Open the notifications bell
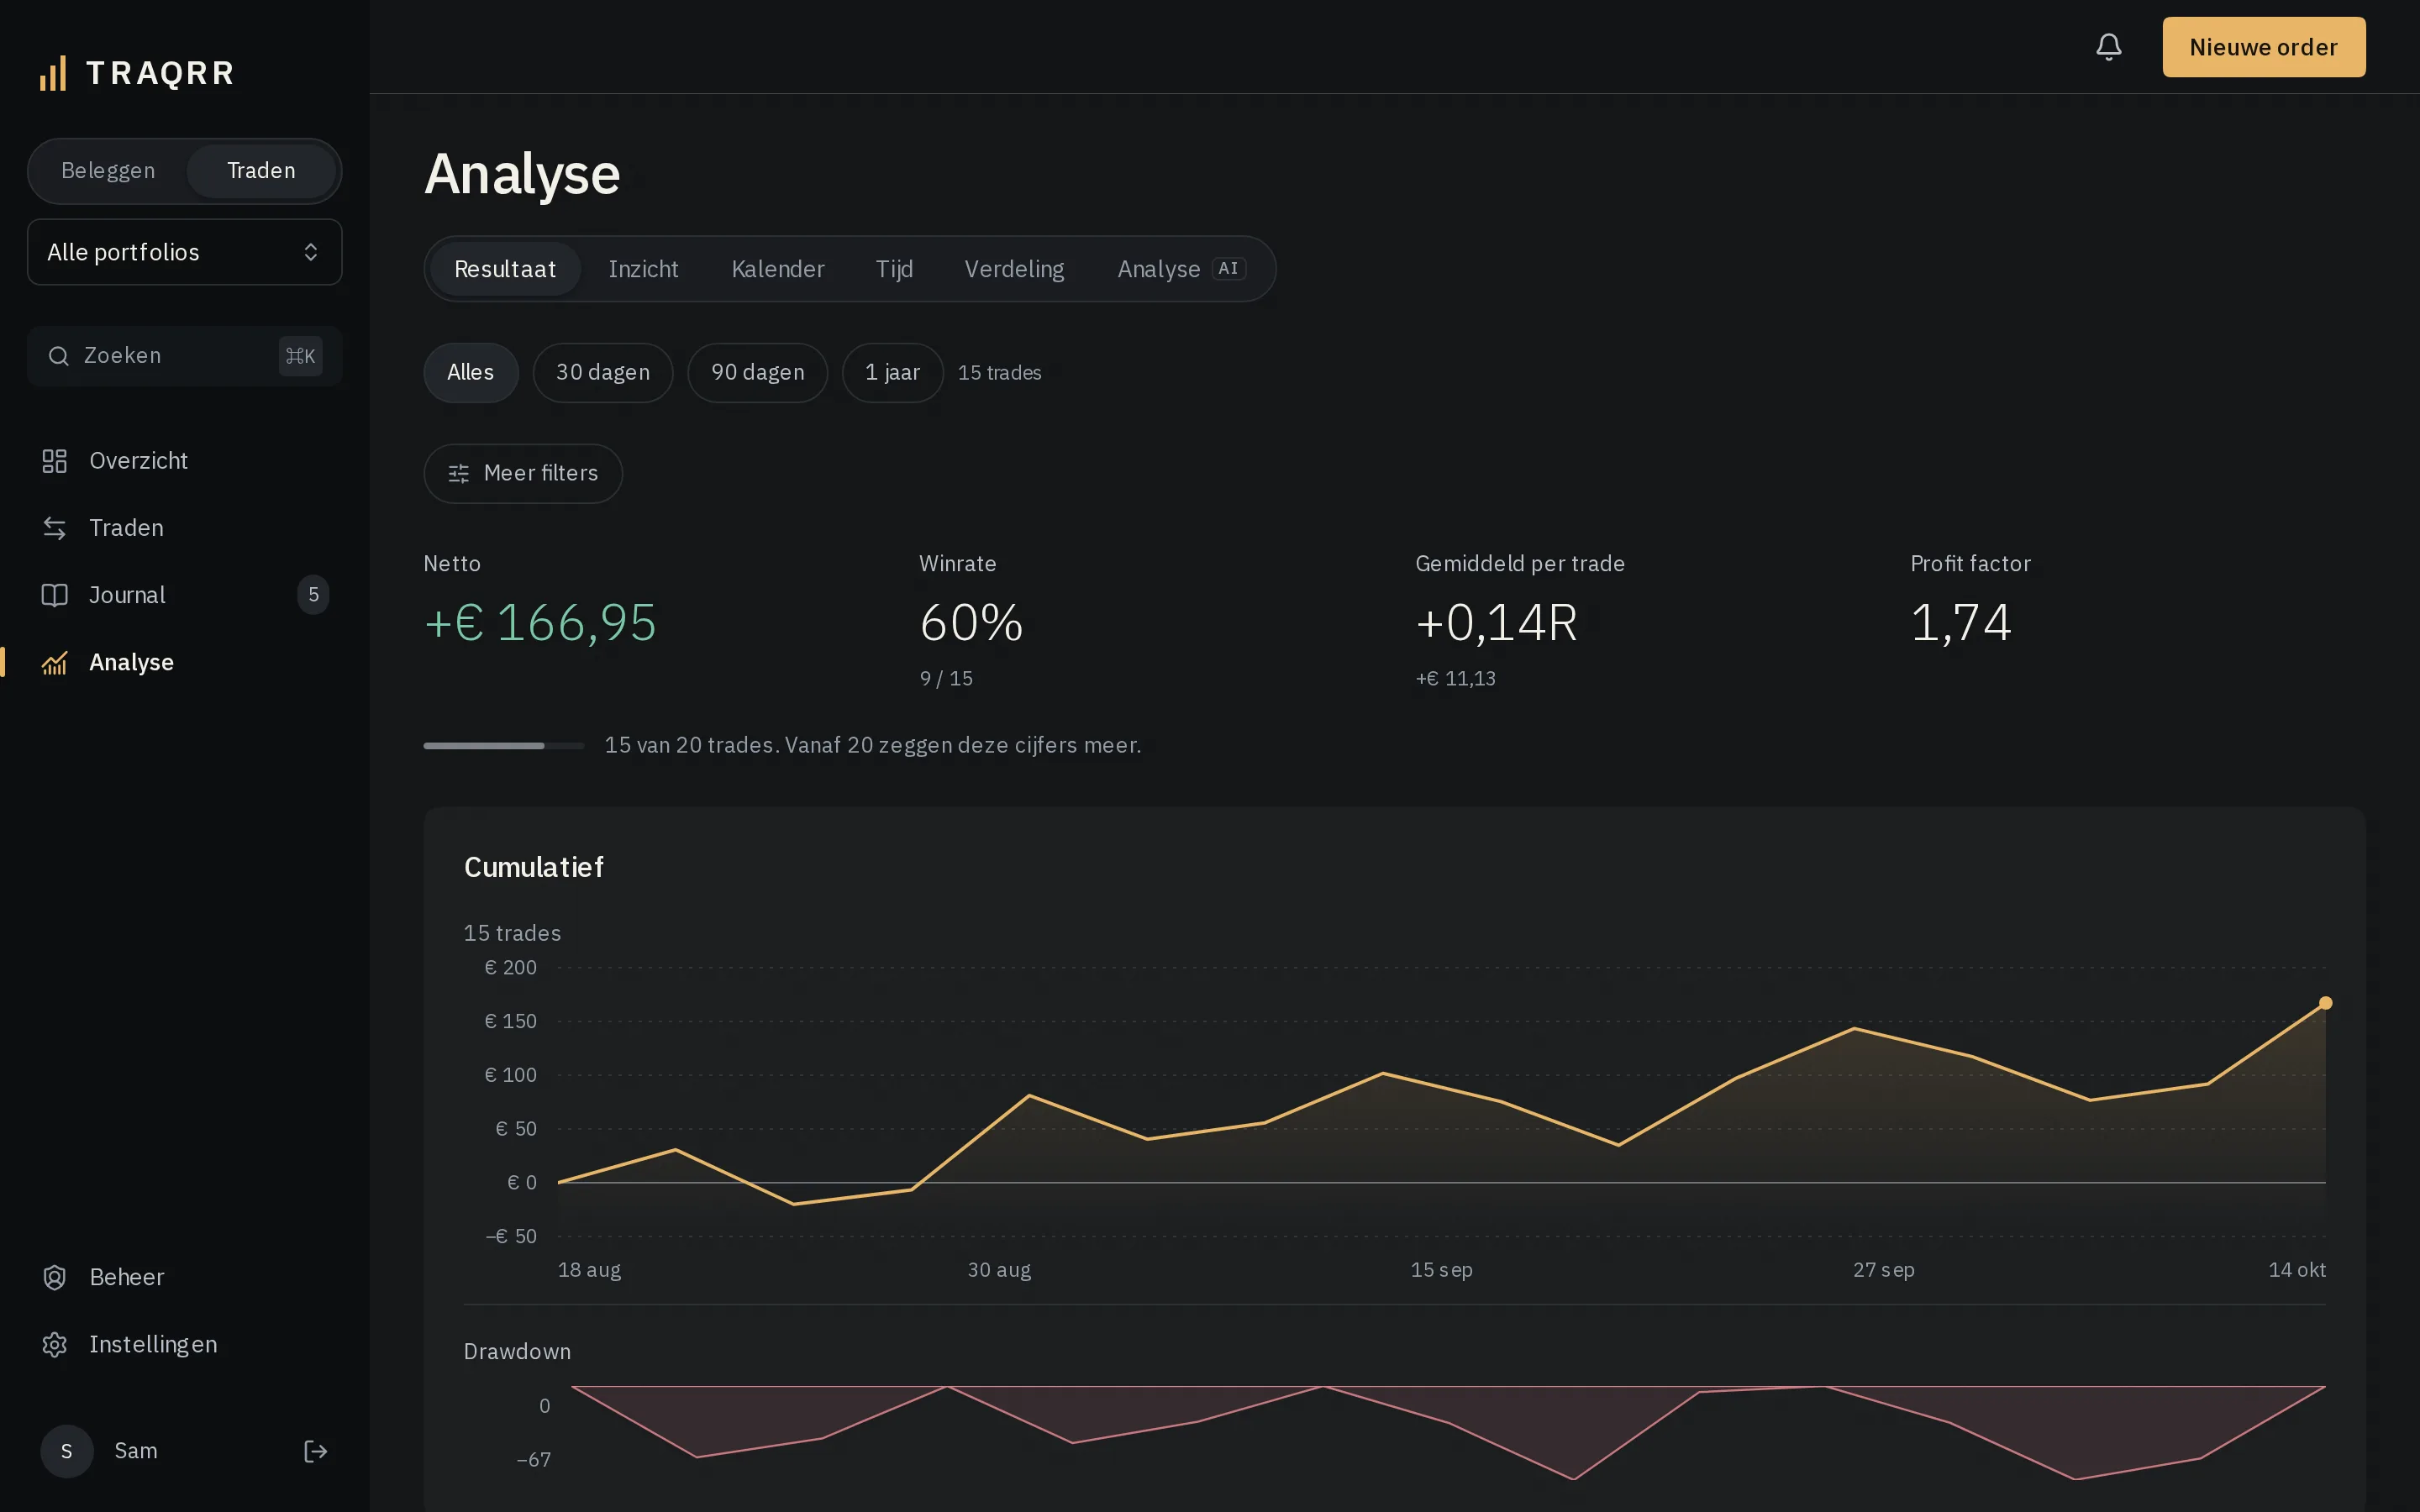 pyautogui.click(x=2109, y=47)
